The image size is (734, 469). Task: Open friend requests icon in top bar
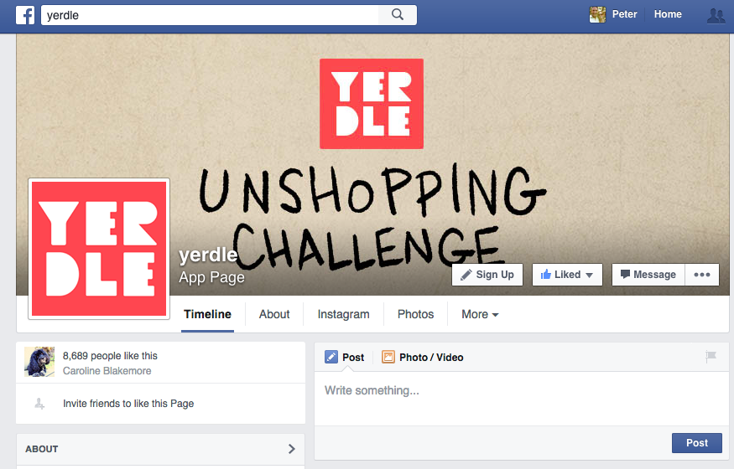(716, 15)
